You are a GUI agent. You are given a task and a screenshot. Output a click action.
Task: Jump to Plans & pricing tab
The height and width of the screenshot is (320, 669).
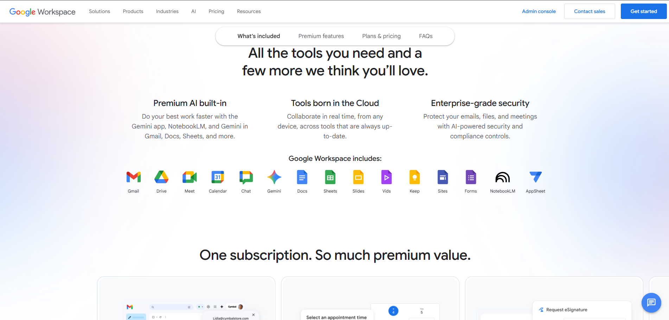(382, 36)
